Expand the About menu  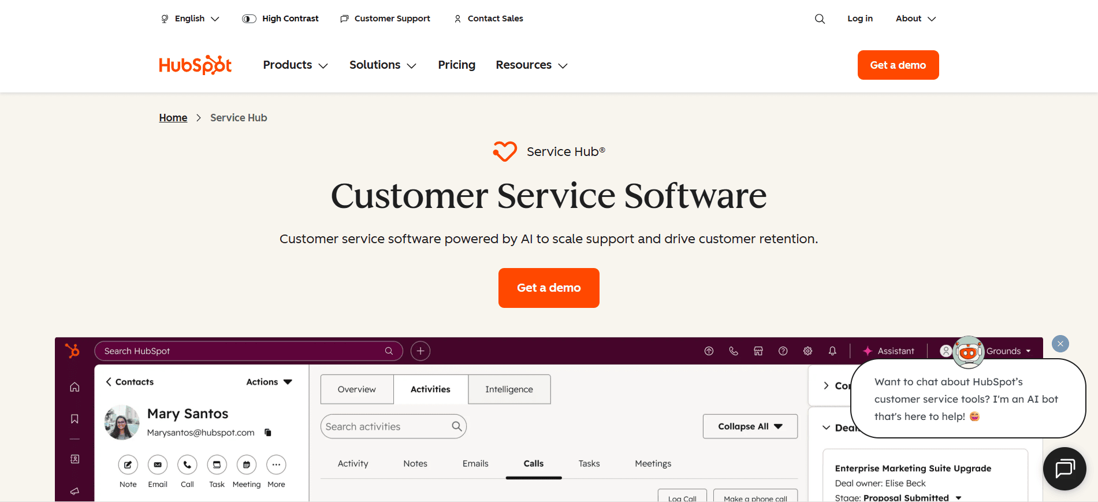click(x=915, y=18)
